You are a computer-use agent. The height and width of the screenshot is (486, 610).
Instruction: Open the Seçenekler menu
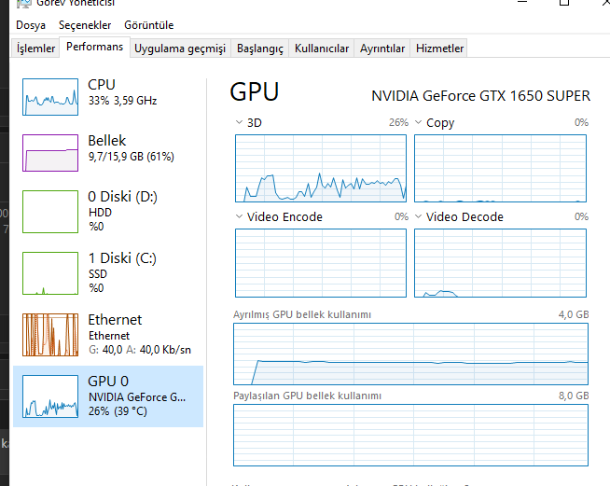[x=85, y=25]
